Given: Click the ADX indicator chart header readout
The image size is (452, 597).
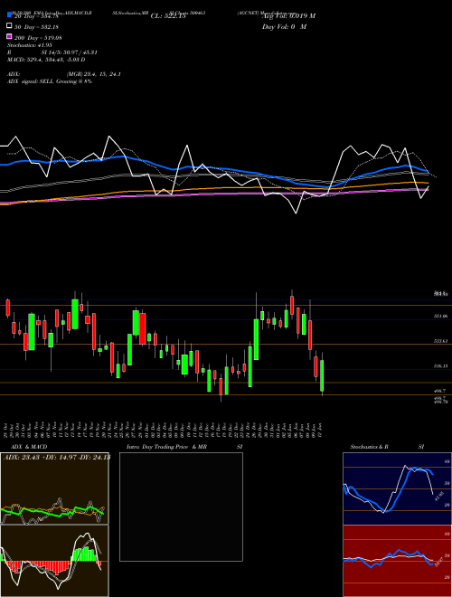Looking at the screenshot, I should [x=56, y=458].
